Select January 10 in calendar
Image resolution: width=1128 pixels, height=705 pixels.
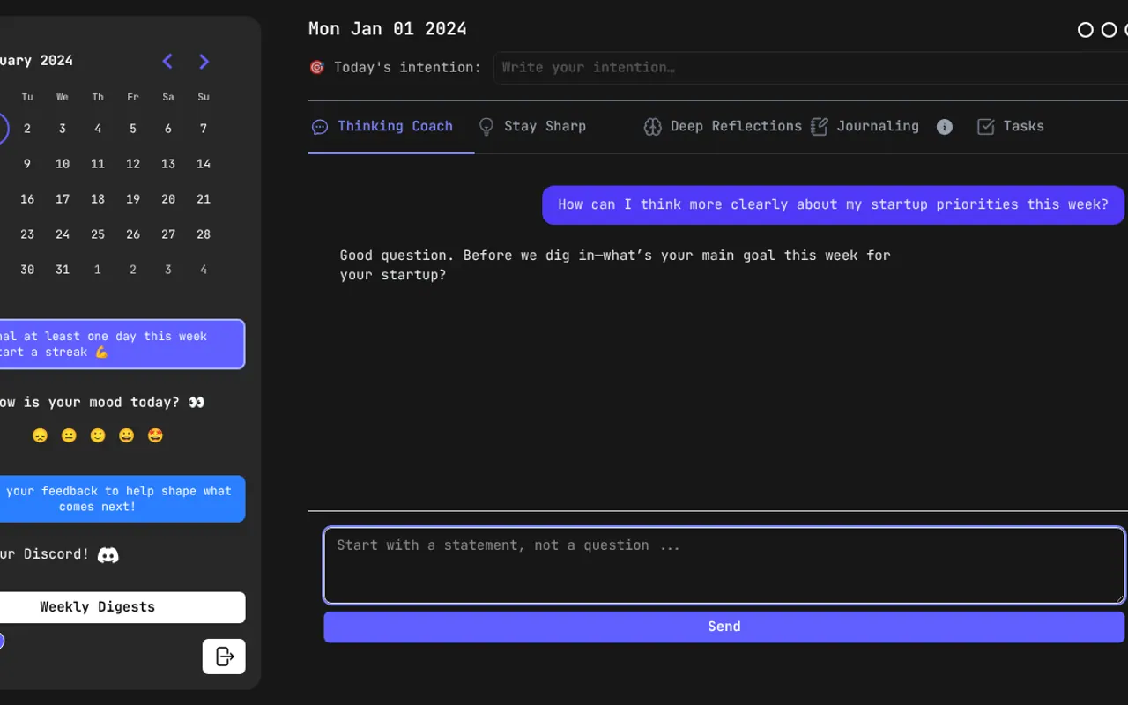[63, 164]
